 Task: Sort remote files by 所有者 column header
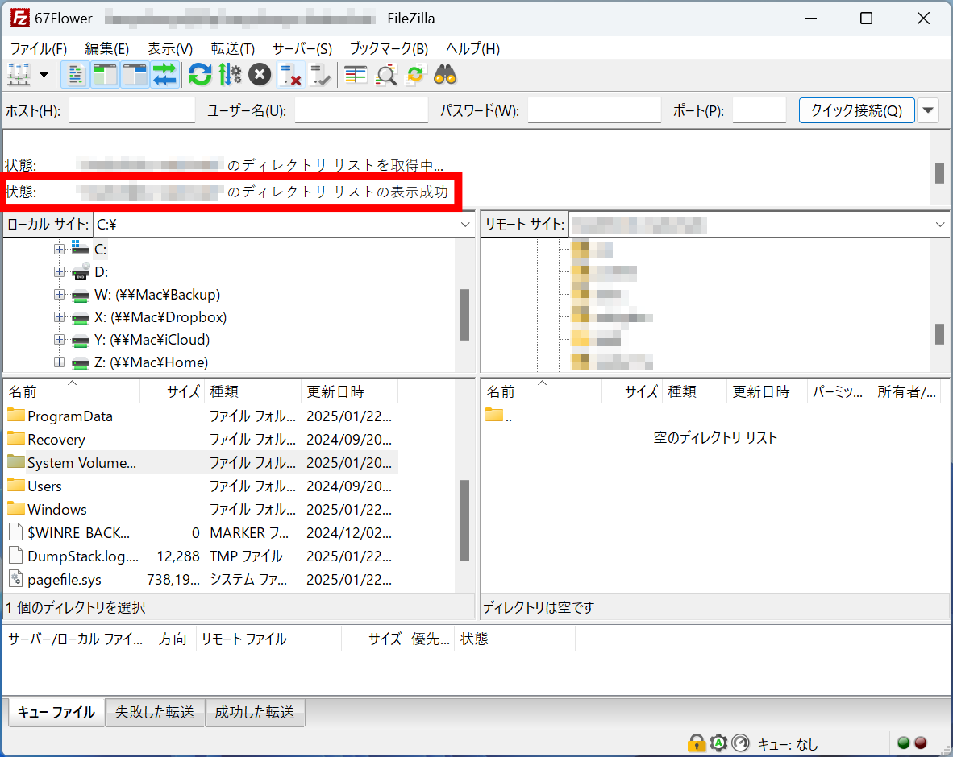pyautogui.click(x=906, y=391)
